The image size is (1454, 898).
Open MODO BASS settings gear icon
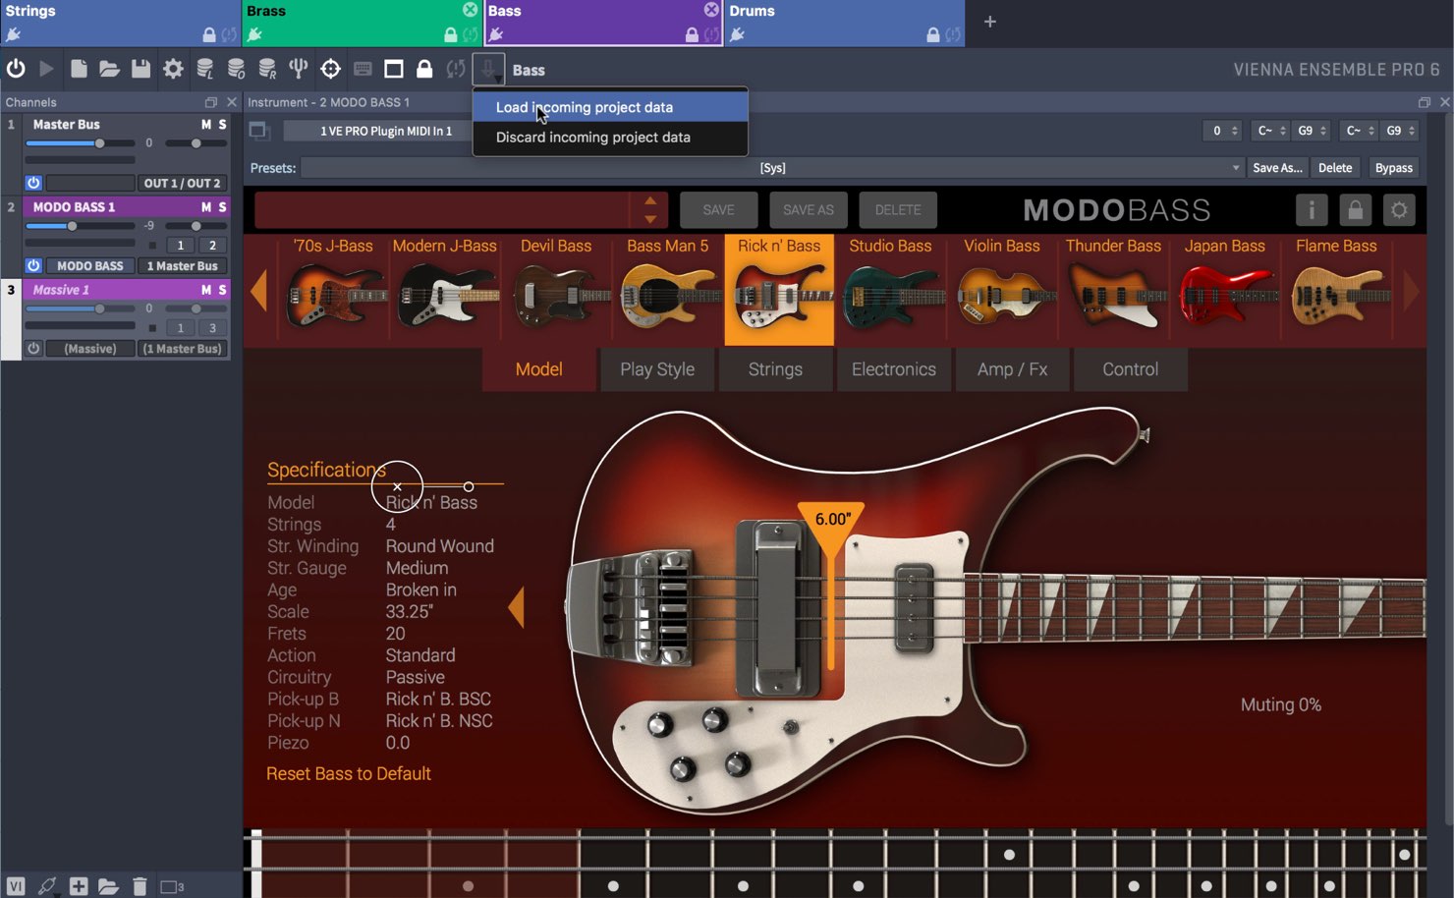[1399, 210]
